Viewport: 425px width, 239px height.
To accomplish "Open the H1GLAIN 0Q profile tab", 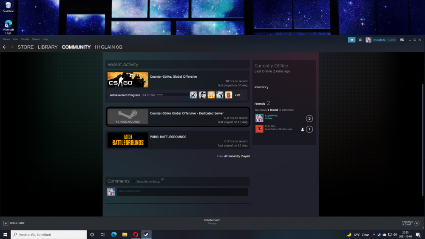I will (109, 47).
